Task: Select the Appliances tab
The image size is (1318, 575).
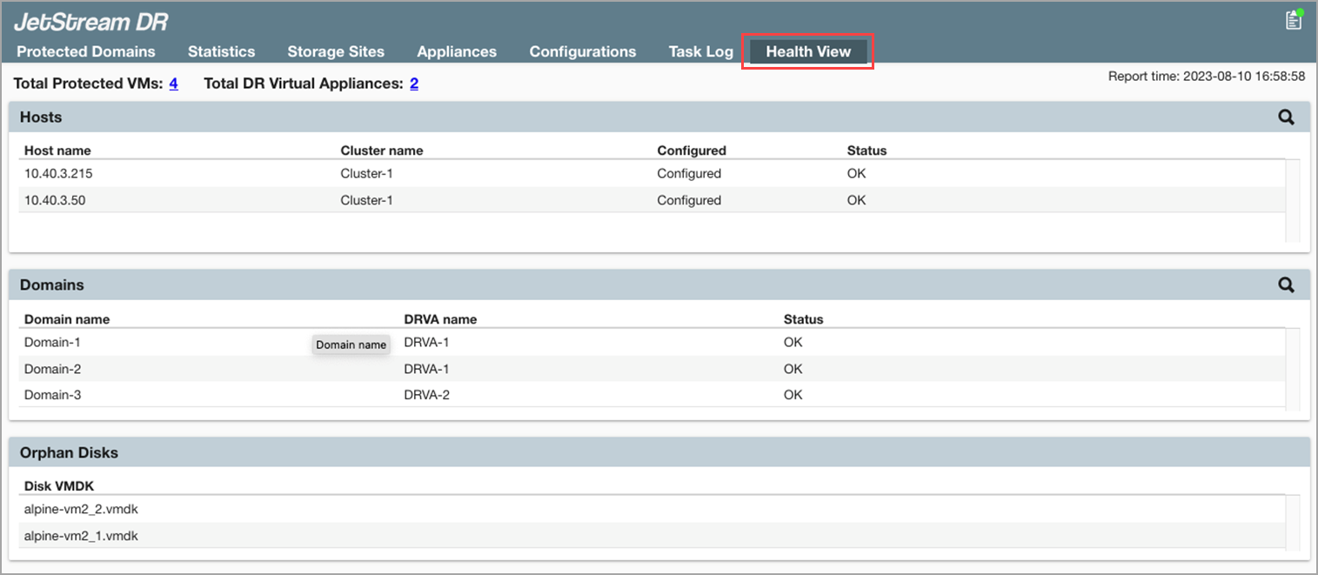Action: click(457, 51)
